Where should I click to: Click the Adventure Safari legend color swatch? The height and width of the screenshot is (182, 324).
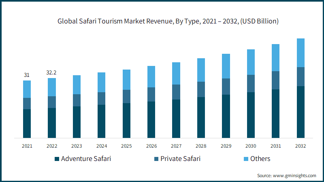(57, 159)
